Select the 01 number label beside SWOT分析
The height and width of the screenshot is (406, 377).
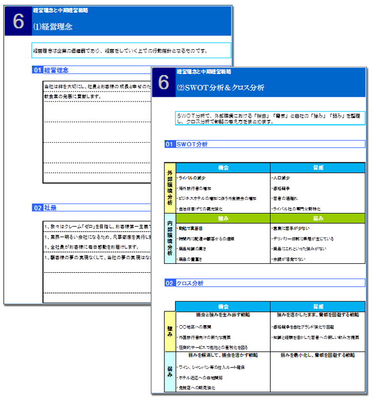click(170, 144)
